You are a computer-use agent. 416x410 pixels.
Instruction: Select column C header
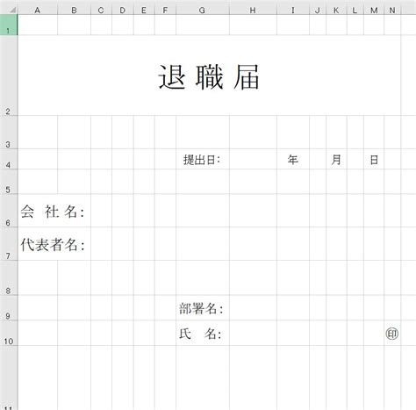pyautogui.click(x=101, y=11)
